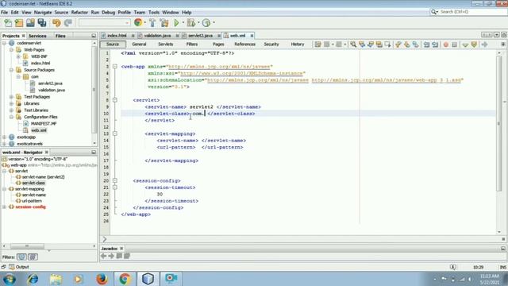Open Internet Explorer from the taskbar
508x286 pixels.
pyautogui.click(x=33, y=279)
